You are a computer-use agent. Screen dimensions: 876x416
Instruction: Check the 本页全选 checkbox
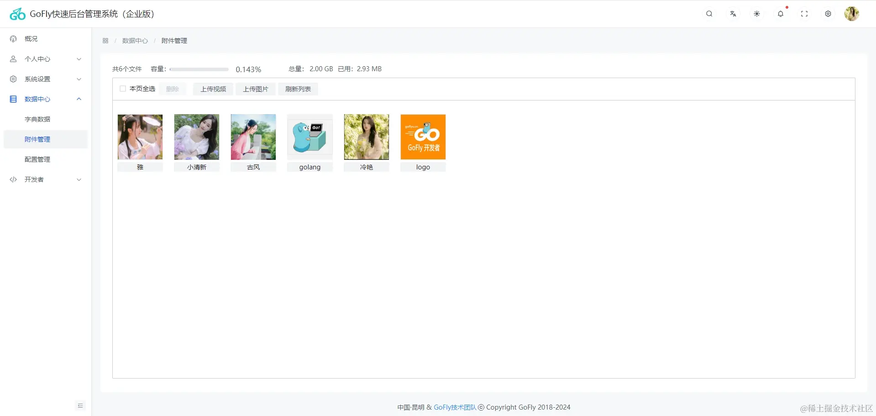(x=123, y=89)
